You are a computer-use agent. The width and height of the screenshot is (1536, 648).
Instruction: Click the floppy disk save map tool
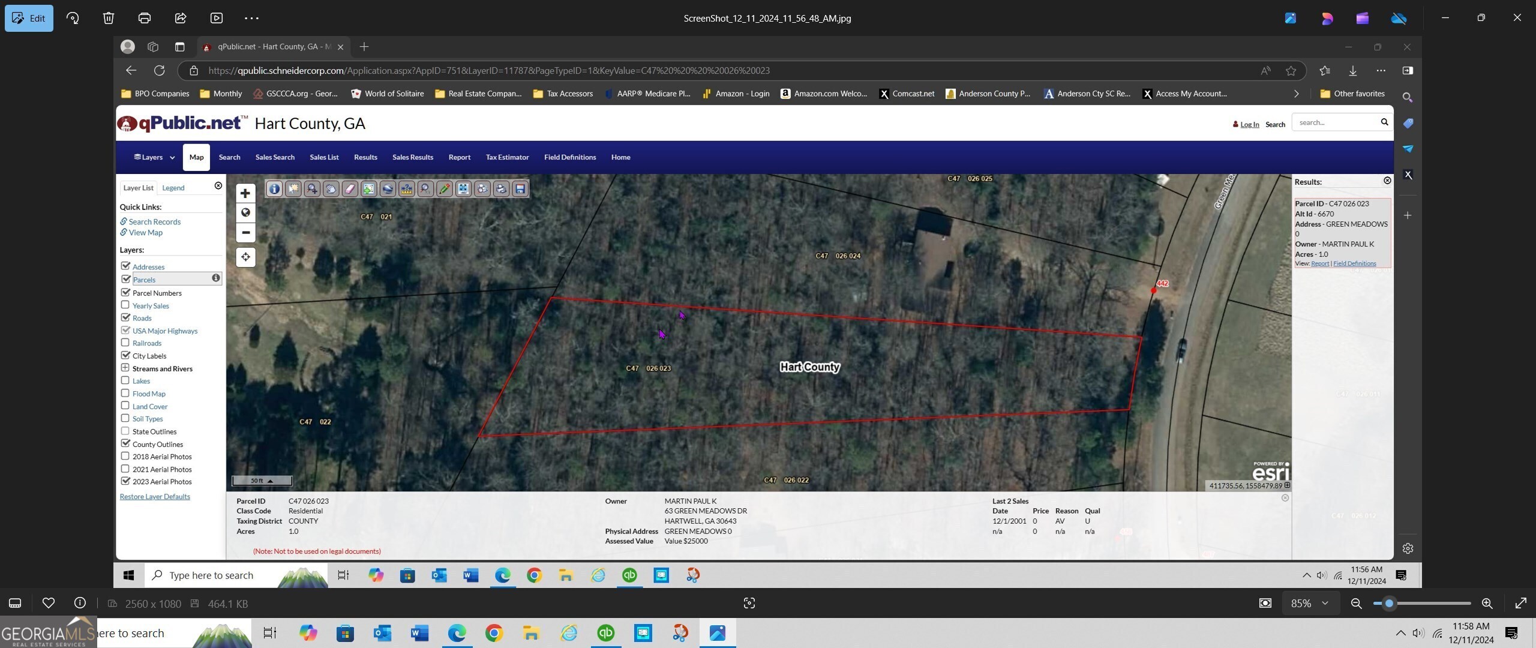point(520,189)
